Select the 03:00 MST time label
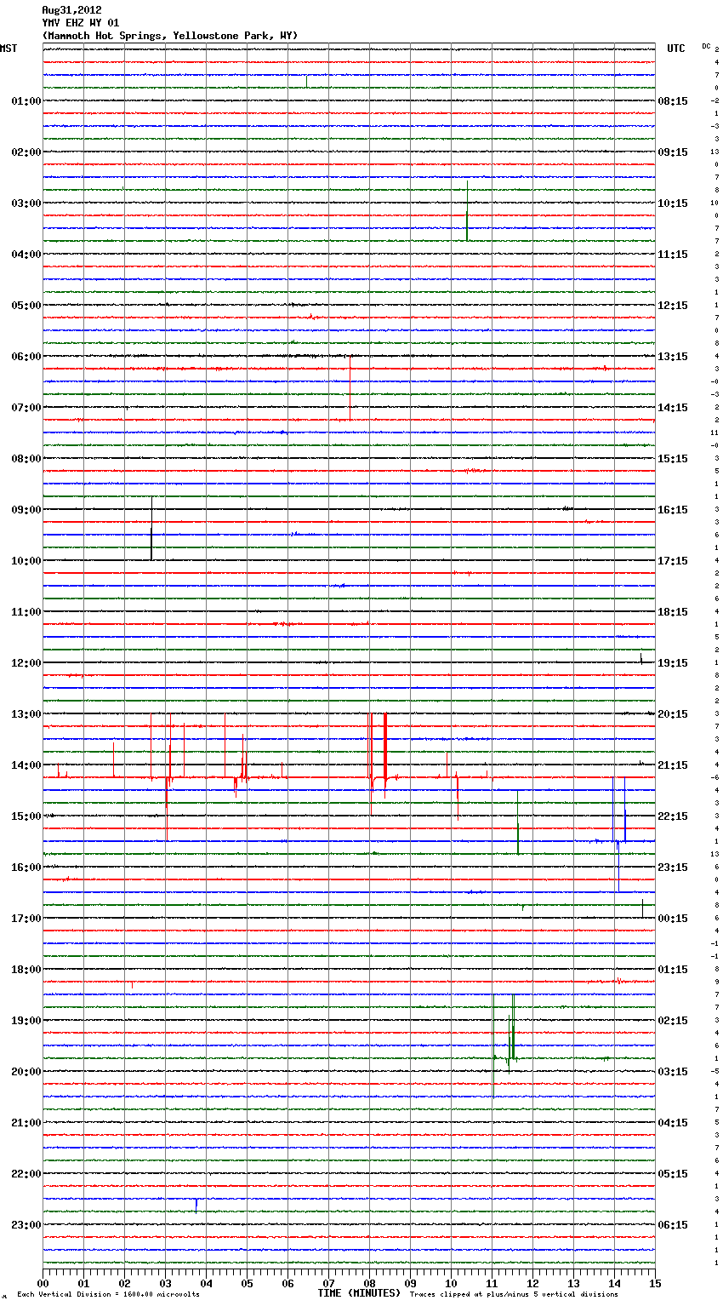 coord(26,203)
